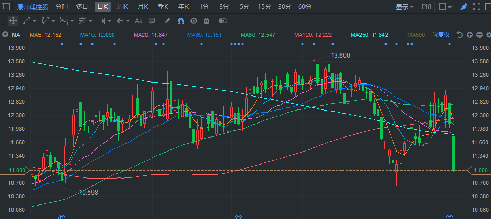Viewport: 491px width, 219px height.
Task: Switch to the 周K weekly tab
Action: (x=123, y=7)
